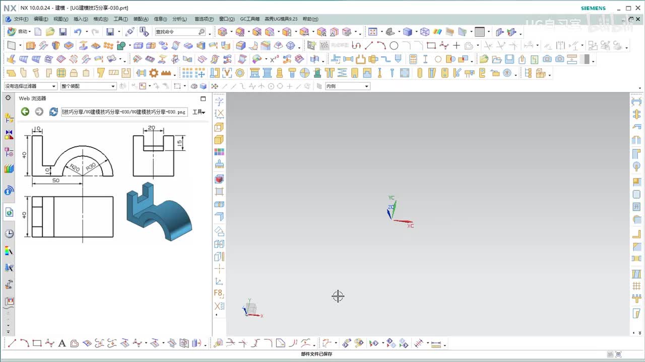The width and height of the screenshot is (645, 362).
Task: Click the view triad in graphics corner
Action: click(251, 309)
